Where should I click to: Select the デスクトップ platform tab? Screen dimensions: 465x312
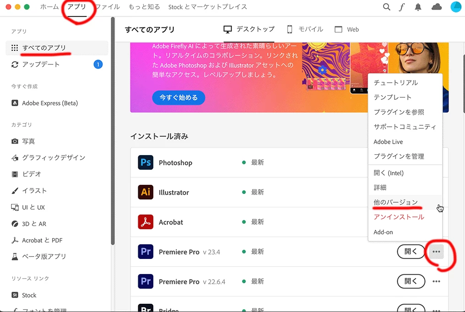tap(249, 29)
